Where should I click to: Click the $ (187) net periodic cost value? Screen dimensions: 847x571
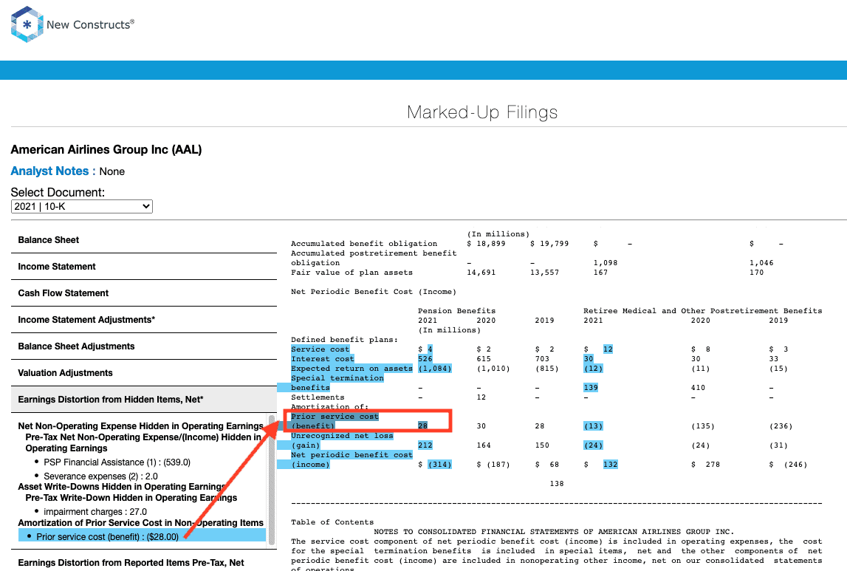point(493,465)
